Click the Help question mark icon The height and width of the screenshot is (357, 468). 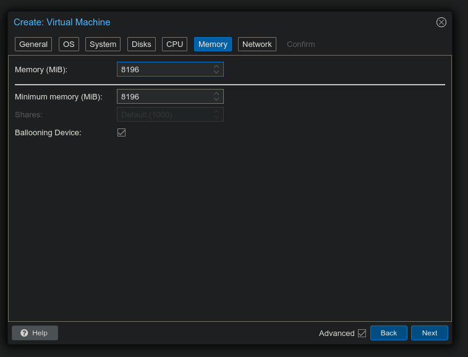click(24, 333)
